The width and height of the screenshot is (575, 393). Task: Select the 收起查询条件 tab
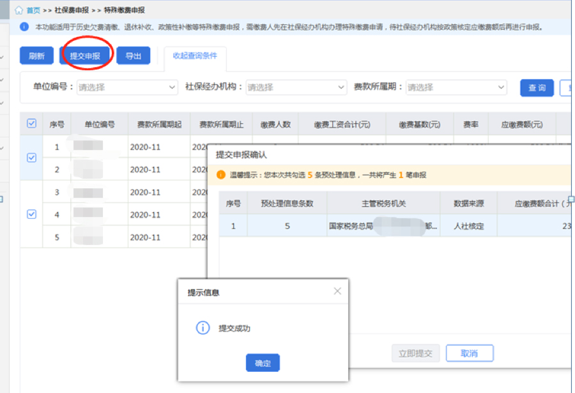click(x=195, y=56)
